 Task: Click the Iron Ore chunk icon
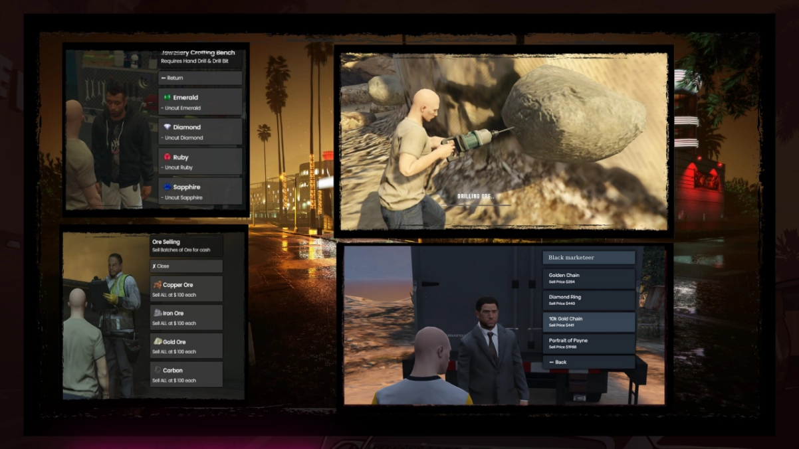[157, 313]
